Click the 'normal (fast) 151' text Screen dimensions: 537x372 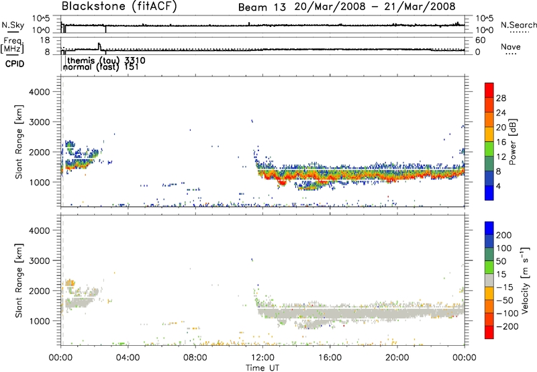click(101, 67)
